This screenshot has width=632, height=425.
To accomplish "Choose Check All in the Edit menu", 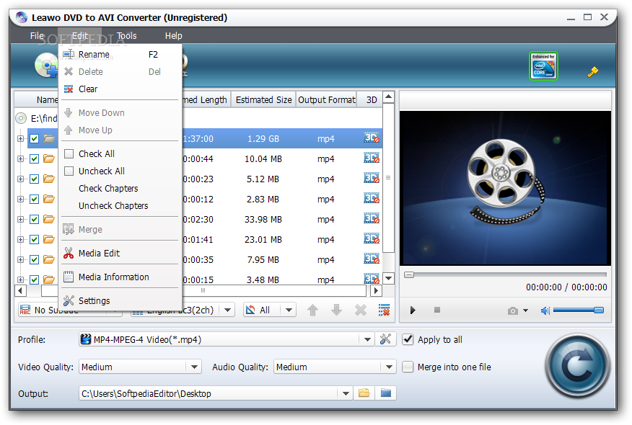I will (x=120, y=153).
